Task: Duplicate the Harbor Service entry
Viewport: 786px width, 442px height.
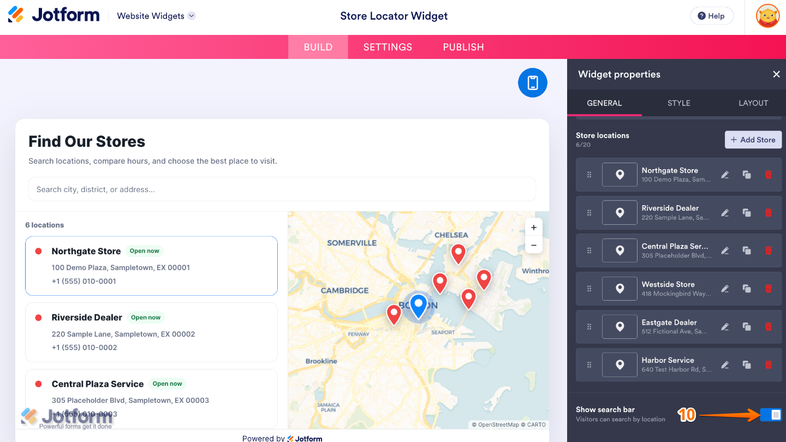Action: click(x=747, y=365)
